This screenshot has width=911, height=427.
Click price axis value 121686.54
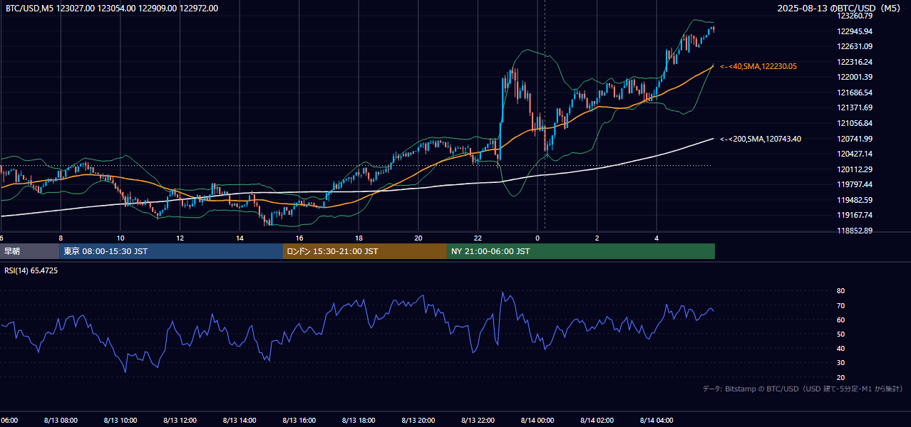856,93
